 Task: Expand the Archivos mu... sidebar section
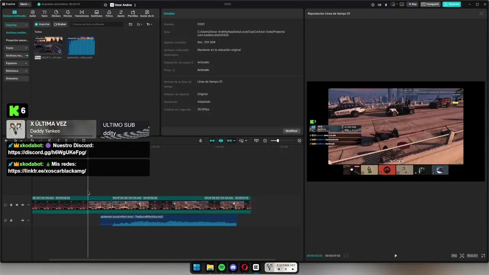coord(16,55)
